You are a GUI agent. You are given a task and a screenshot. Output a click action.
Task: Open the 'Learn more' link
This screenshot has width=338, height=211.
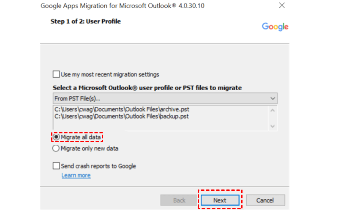(x=76, y=175)
